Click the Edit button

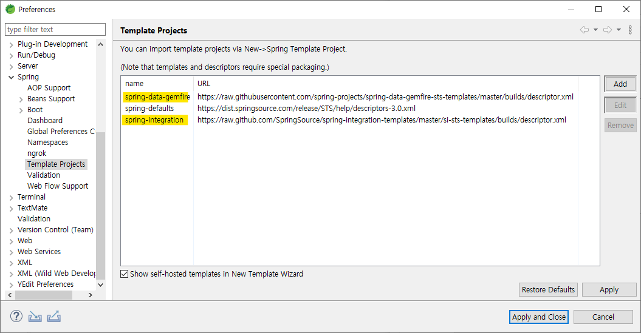(620, 106)
